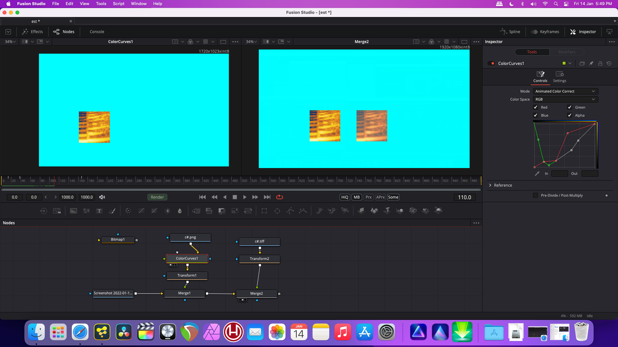Open Inspector options three-dot menu
The width and height of the screenshot is (618, 347).
[x=612, y=42]
